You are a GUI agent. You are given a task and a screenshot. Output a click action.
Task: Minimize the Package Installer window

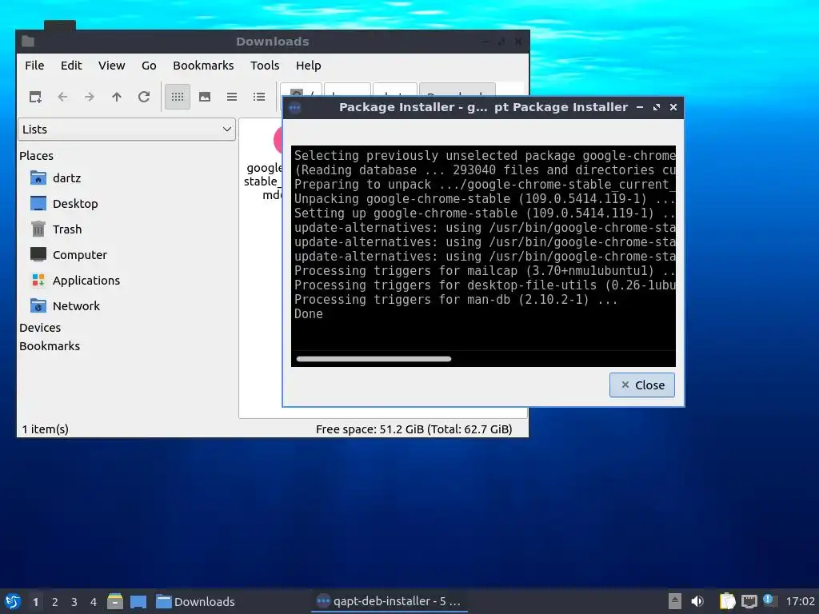(640, 107)
